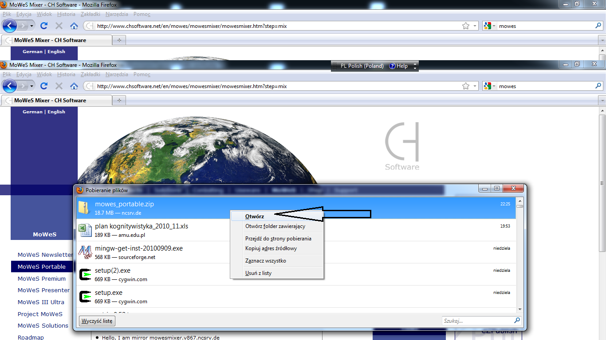Click Stop icon in background Firefox window

click(x=59, y=26)
